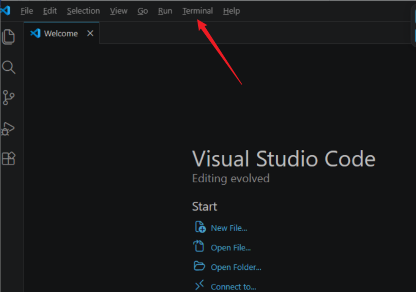Open the Search view icon

(9, 67)
